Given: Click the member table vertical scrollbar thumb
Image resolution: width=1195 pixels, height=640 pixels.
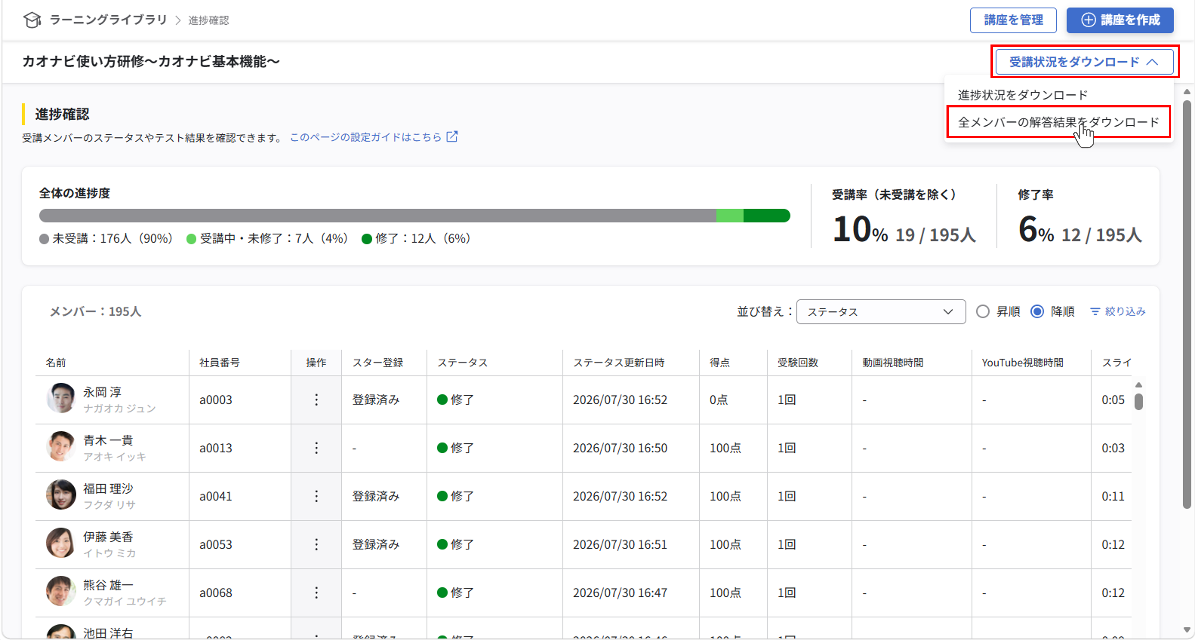Looking at the screenshot, I should (1139, 401).
